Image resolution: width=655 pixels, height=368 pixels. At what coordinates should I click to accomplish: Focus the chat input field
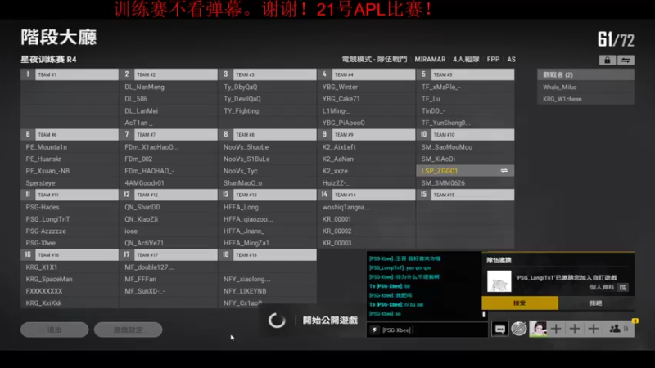pos(427,330)
